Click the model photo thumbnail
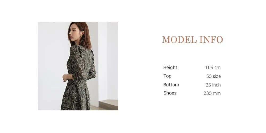The height and width of the screenshot is (133, 266). pyautogui.click(x=78, y=66)
